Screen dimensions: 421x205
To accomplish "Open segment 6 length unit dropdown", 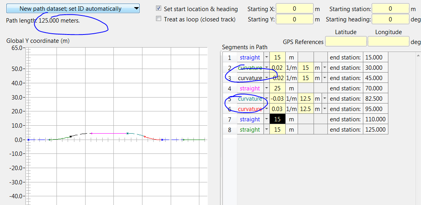I will pyautogui.click(x=325, y=109).
